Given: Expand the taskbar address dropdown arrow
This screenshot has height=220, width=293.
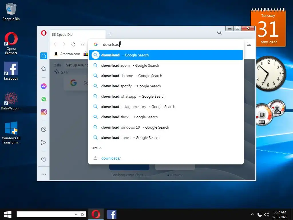Looking at the screenshot, I should point(76,214).
